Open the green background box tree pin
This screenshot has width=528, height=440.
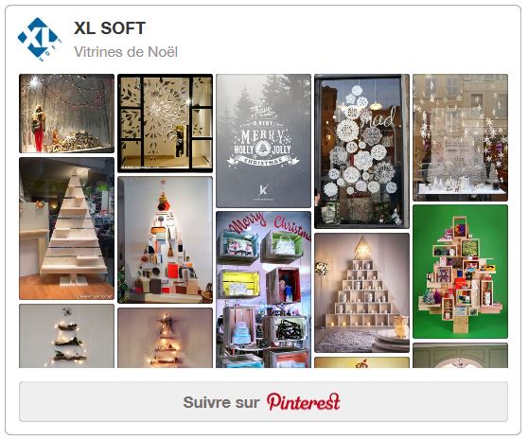tap(460, 272)
